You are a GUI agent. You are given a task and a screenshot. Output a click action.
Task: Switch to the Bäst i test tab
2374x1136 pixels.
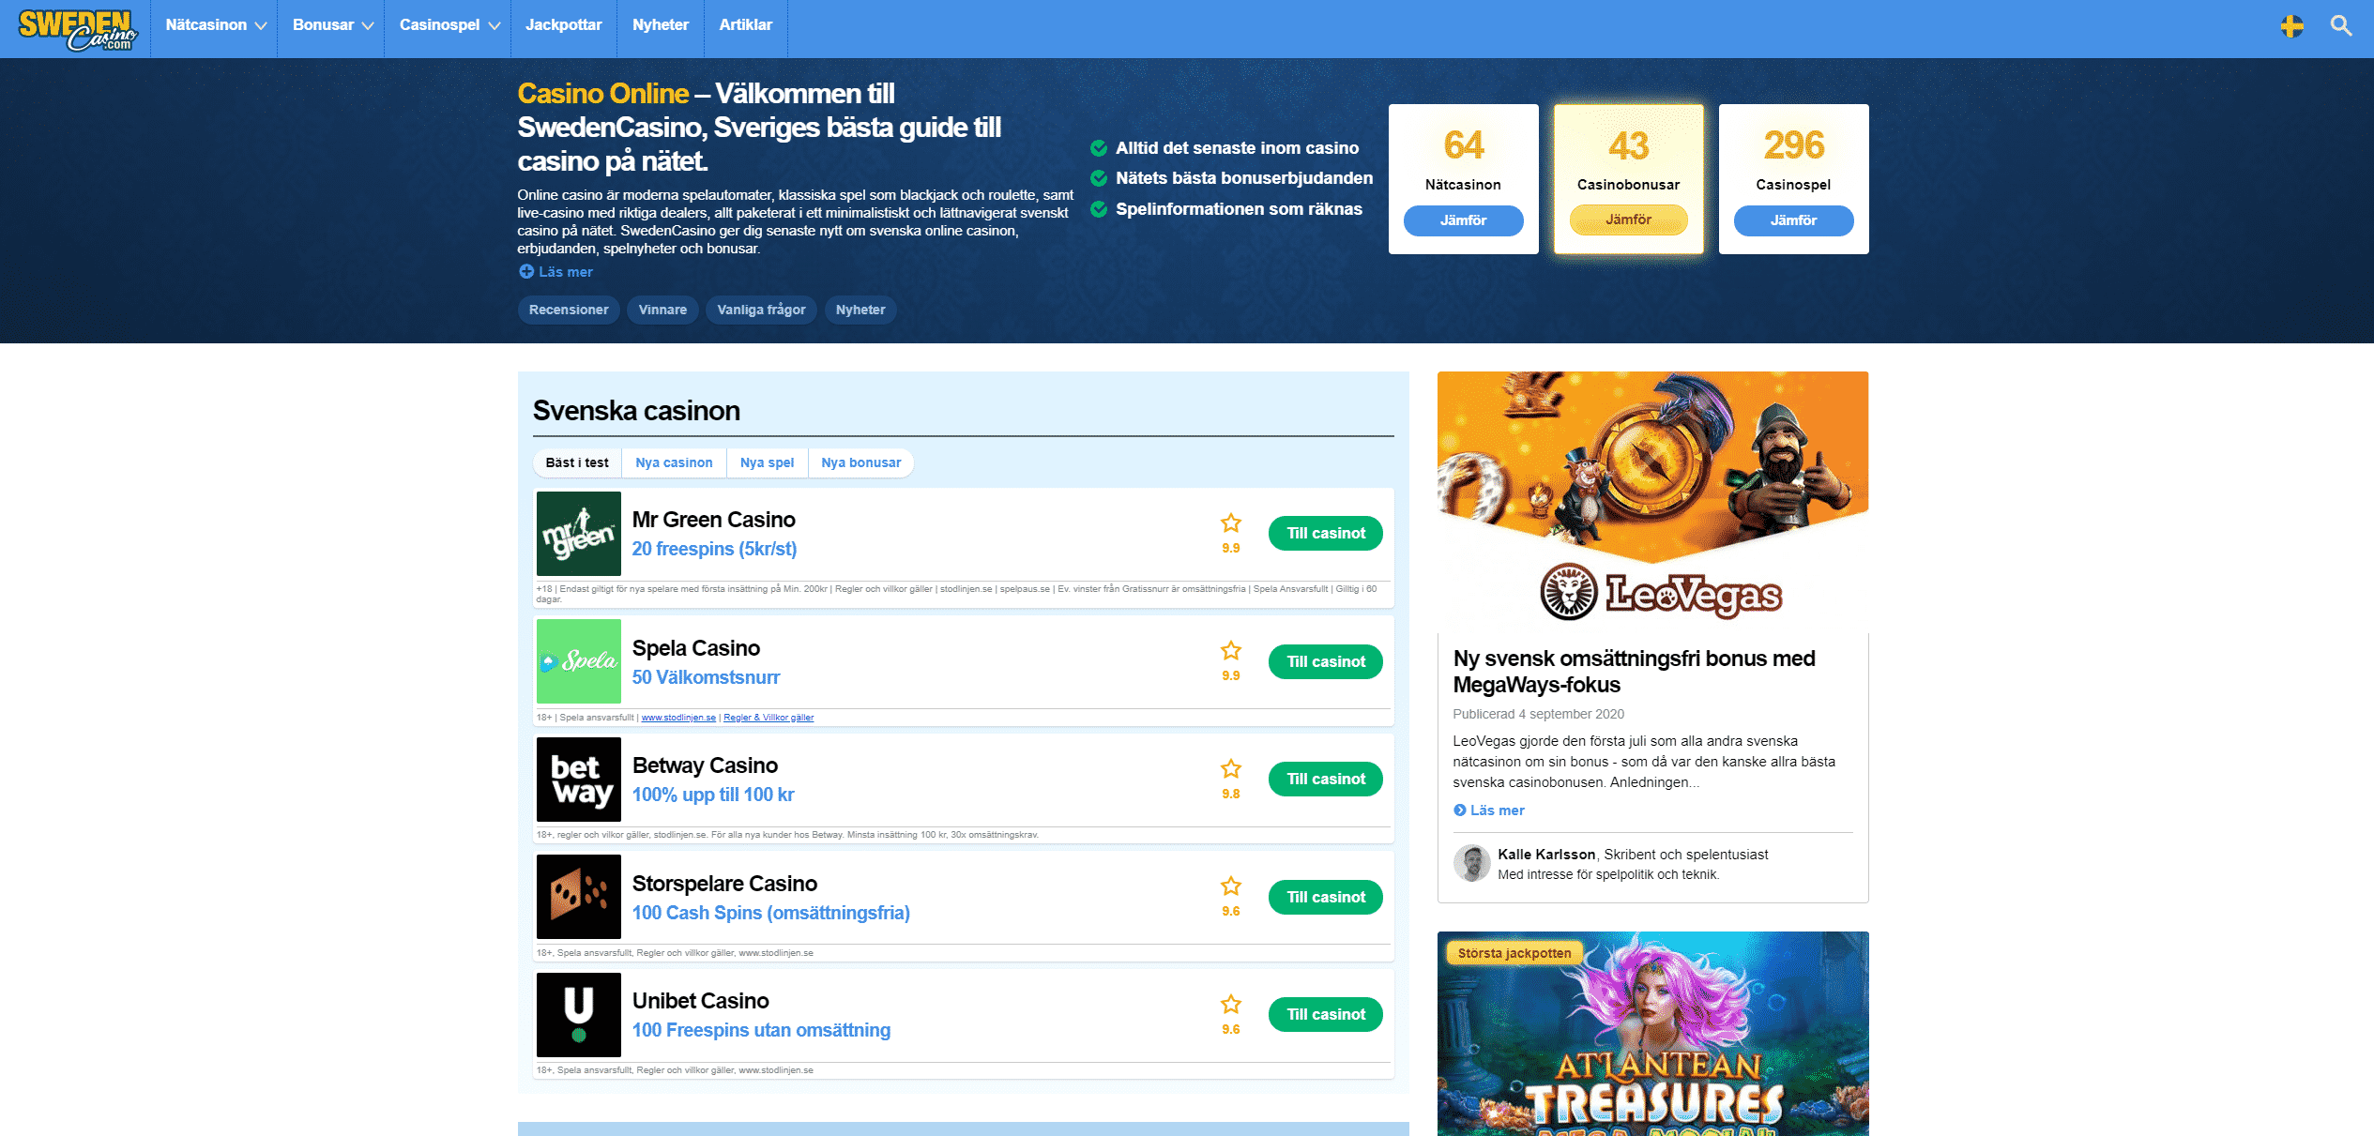click(x=577, y=462)
